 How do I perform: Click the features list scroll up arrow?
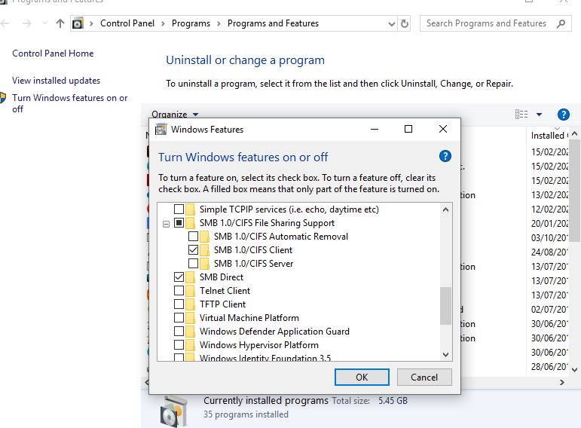click(445, 209)
